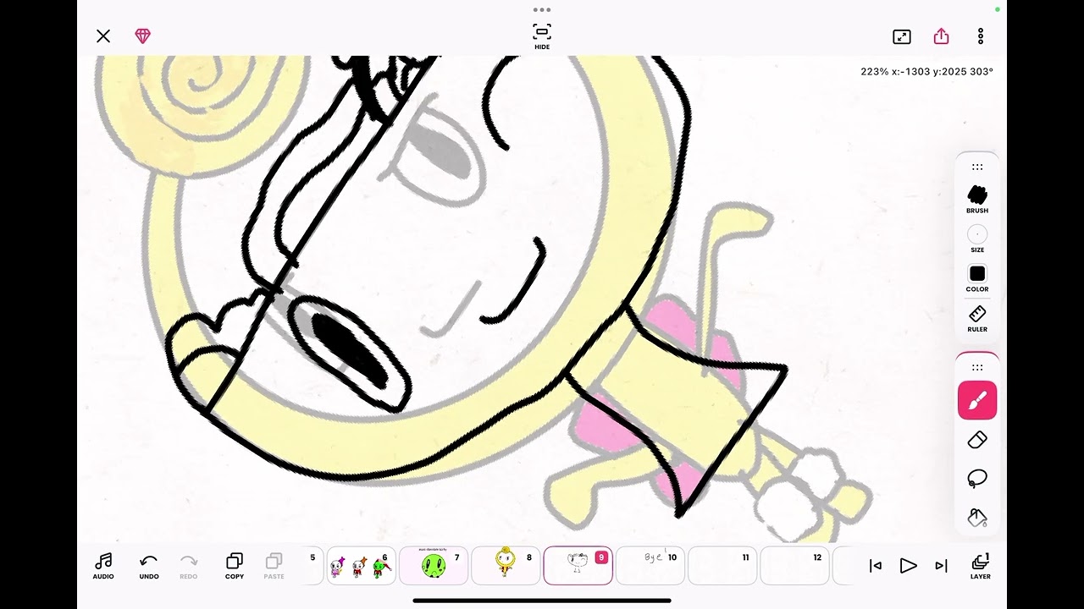Select frame 5 thumbnail
Screen dimensions: 1084x609
(312, 566)
